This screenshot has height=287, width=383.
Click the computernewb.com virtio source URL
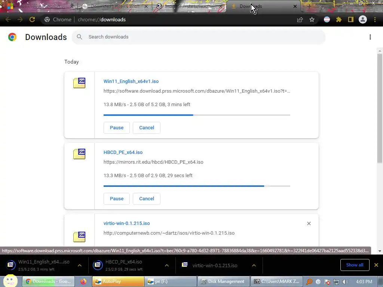point(169,233)
